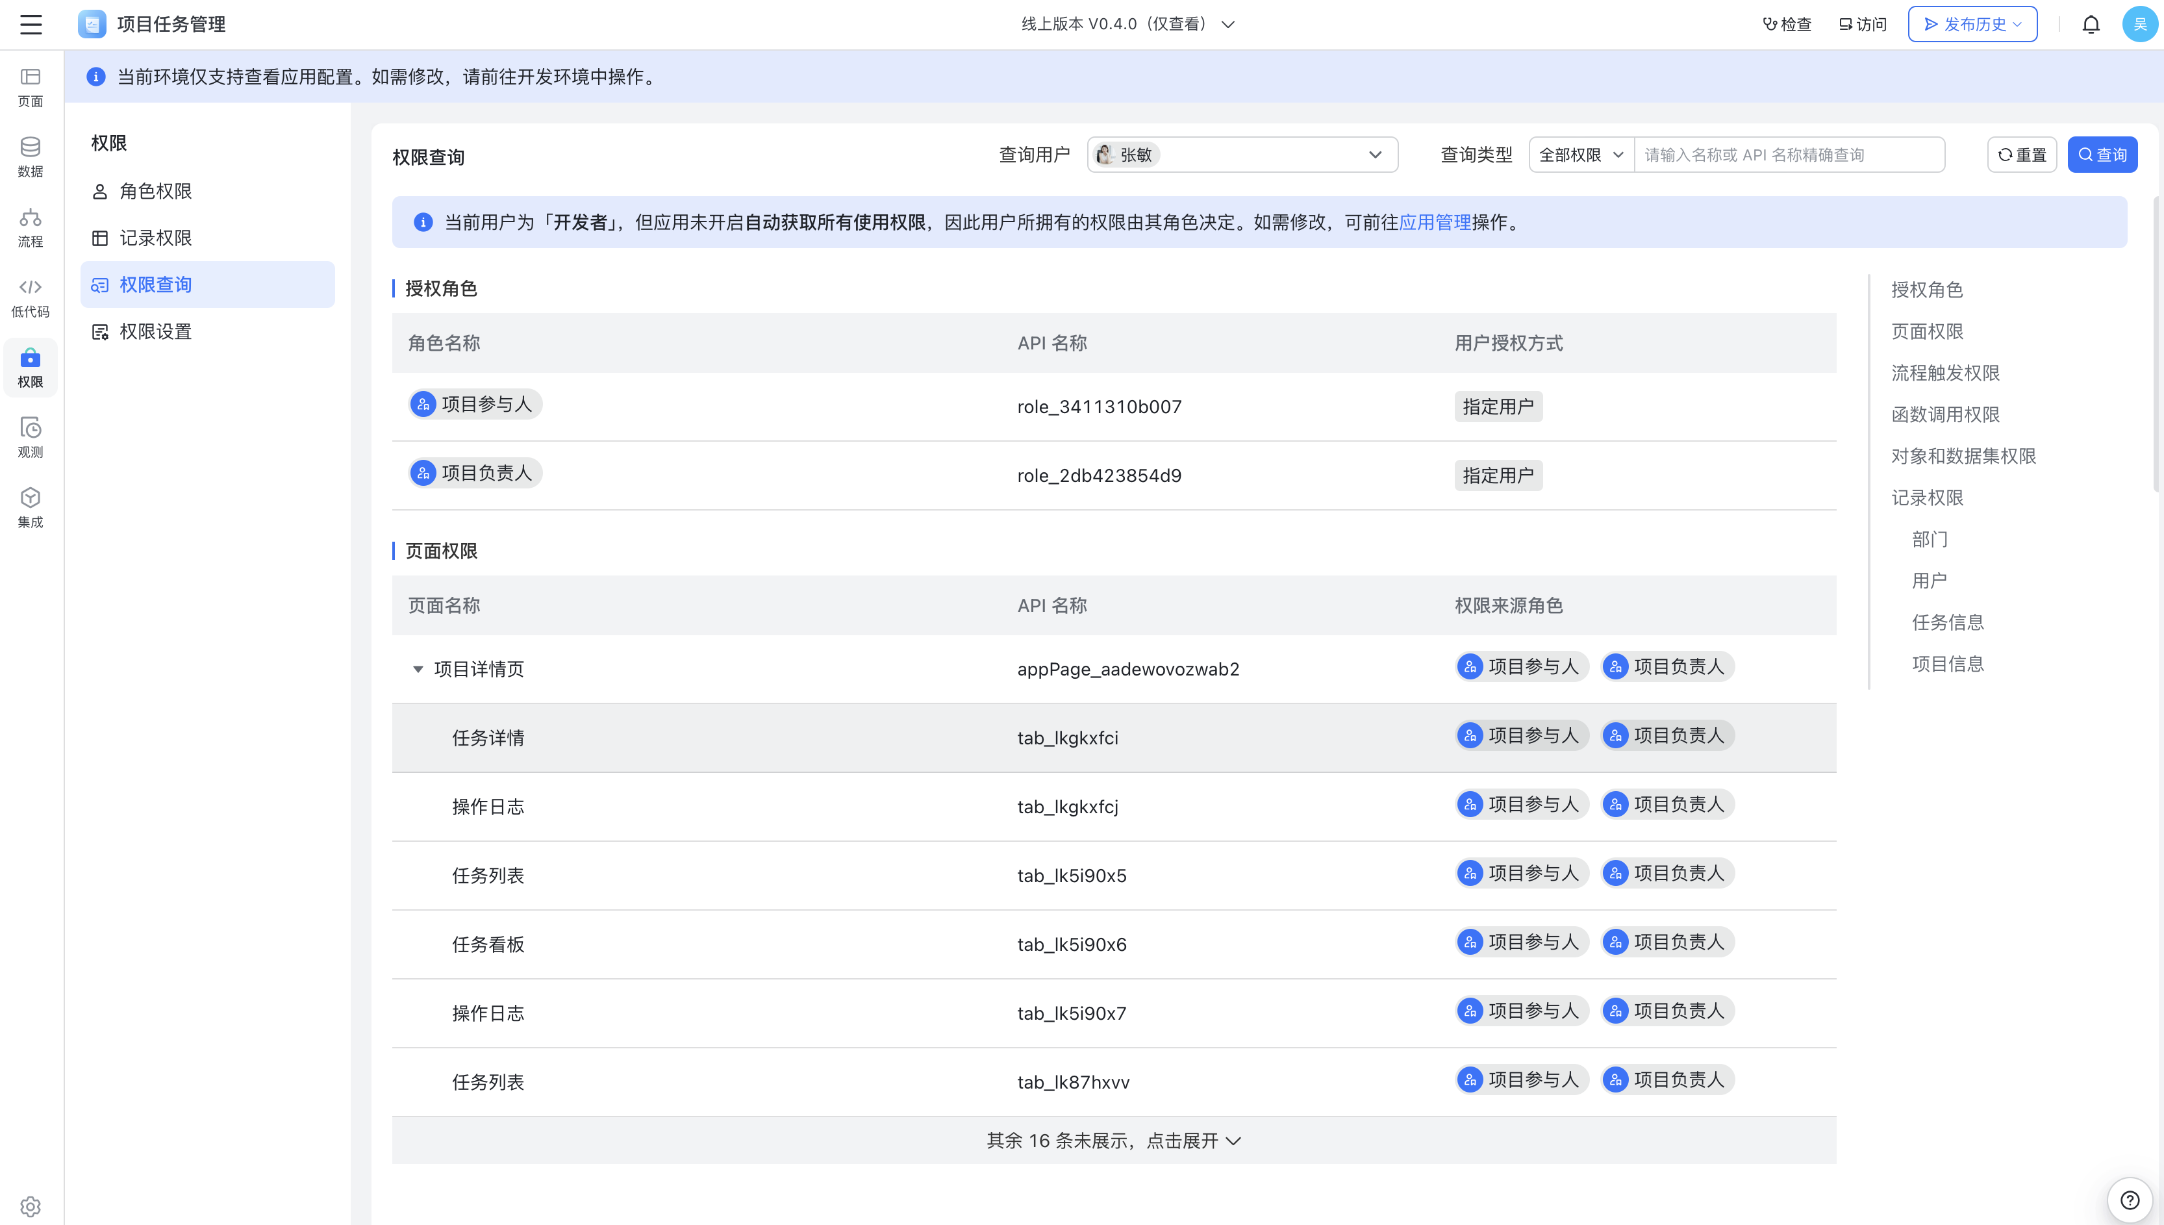Open the hamburger main menu
2164x1225 pixels.
(x=31, y=25)
